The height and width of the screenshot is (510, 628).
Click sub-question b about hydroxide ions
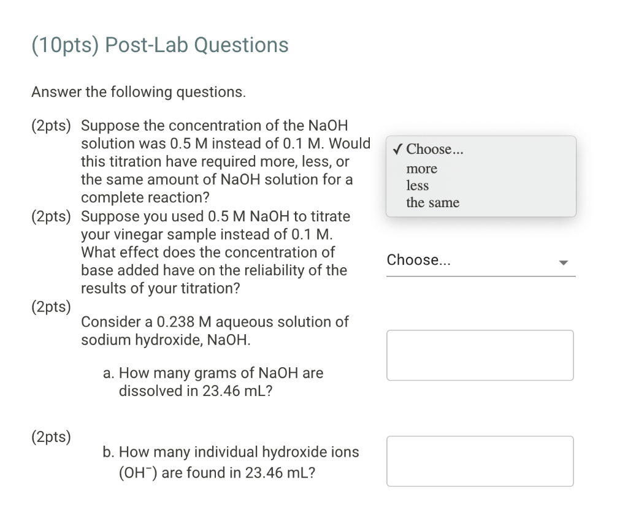point(231,462)
